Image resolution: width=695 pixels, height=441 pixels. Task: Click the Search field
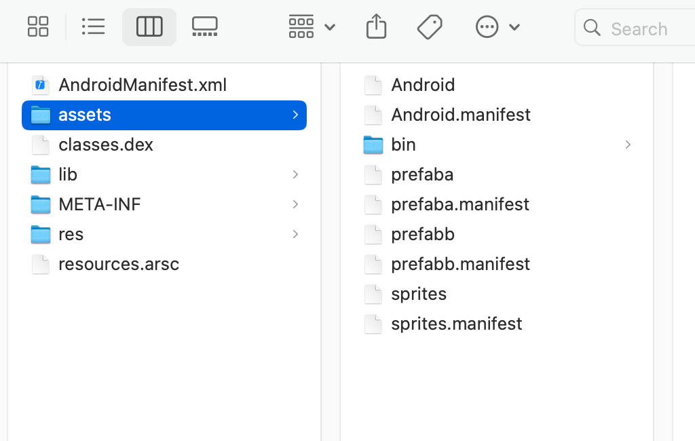tap(635, 28)
